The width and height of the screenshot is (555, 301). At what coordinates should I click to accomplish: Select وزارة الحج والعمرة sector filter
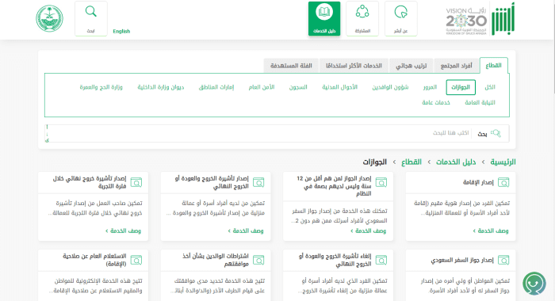click(101, 87)
